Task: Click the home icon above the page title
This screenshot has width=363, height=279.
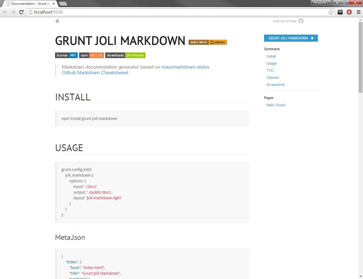Action: pos(57,21)
